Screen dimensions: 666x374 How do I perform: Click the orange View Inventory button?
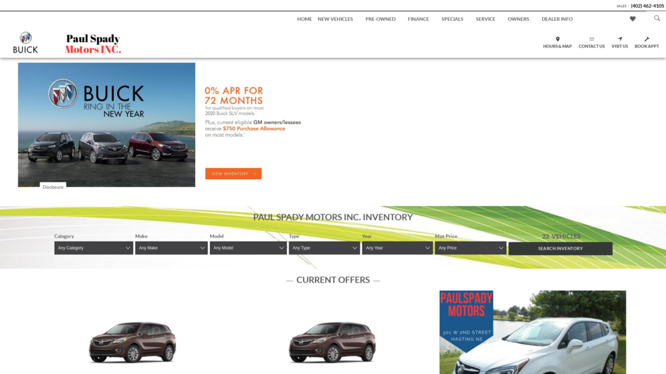(x=233, y=174)
